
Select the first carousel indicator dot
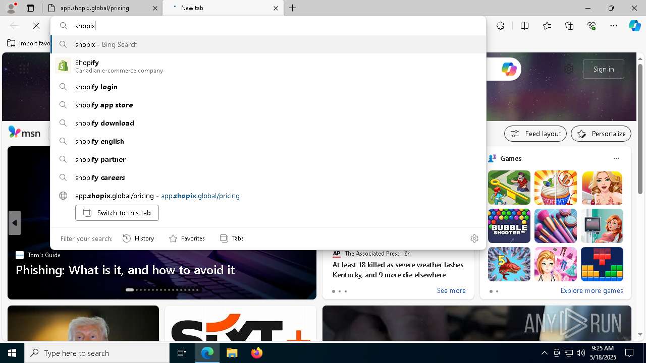(130, 290)
